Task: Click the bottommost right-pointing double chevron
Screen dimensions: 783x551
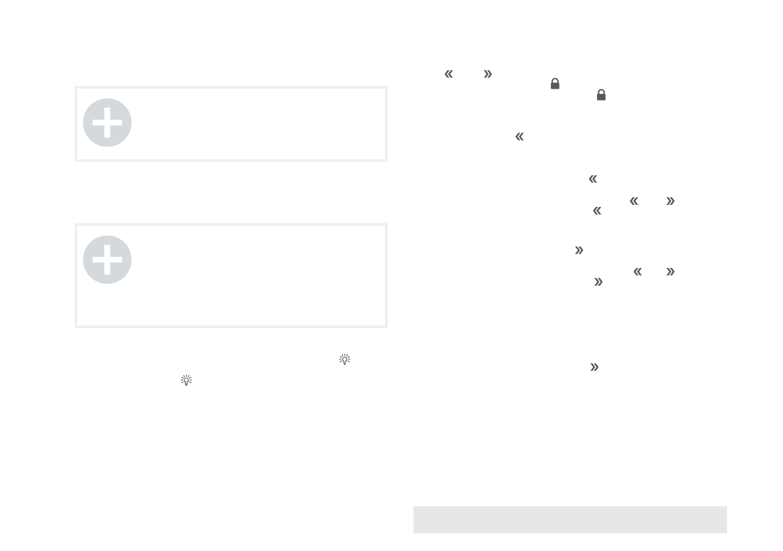Action: coord(594,368)
